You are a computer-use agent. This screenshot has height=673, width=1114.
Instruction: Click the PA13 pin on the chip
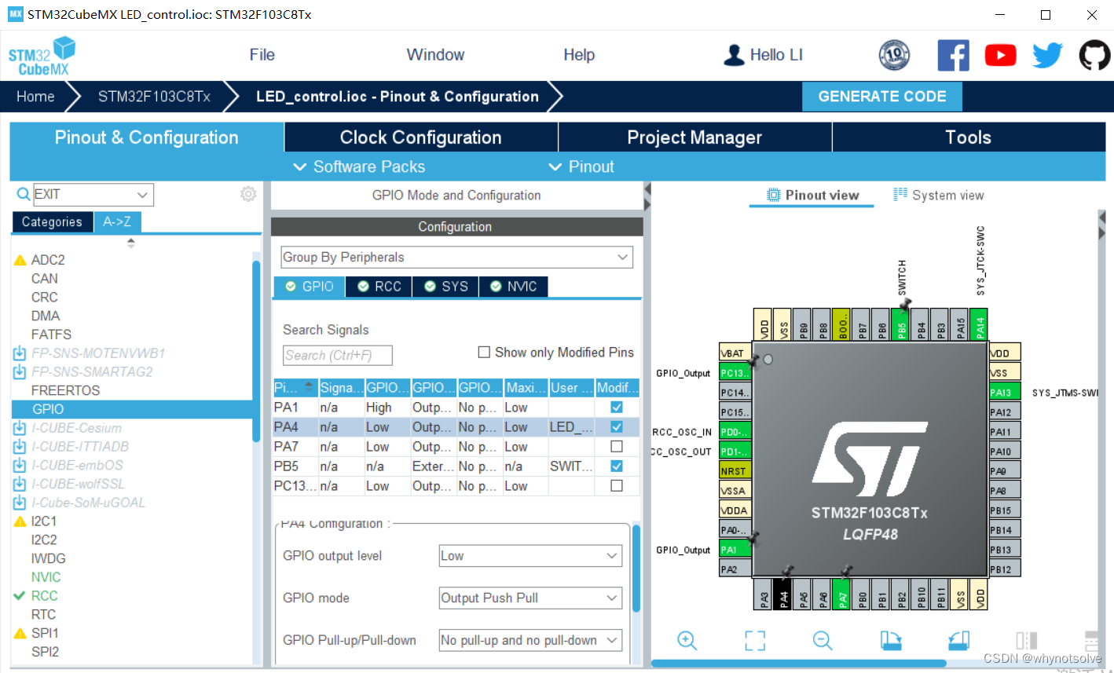(x=1004, y=392)
